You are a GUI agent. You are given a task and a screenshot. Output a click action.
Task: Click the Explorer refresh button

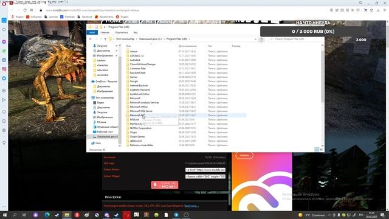point(261,40)
